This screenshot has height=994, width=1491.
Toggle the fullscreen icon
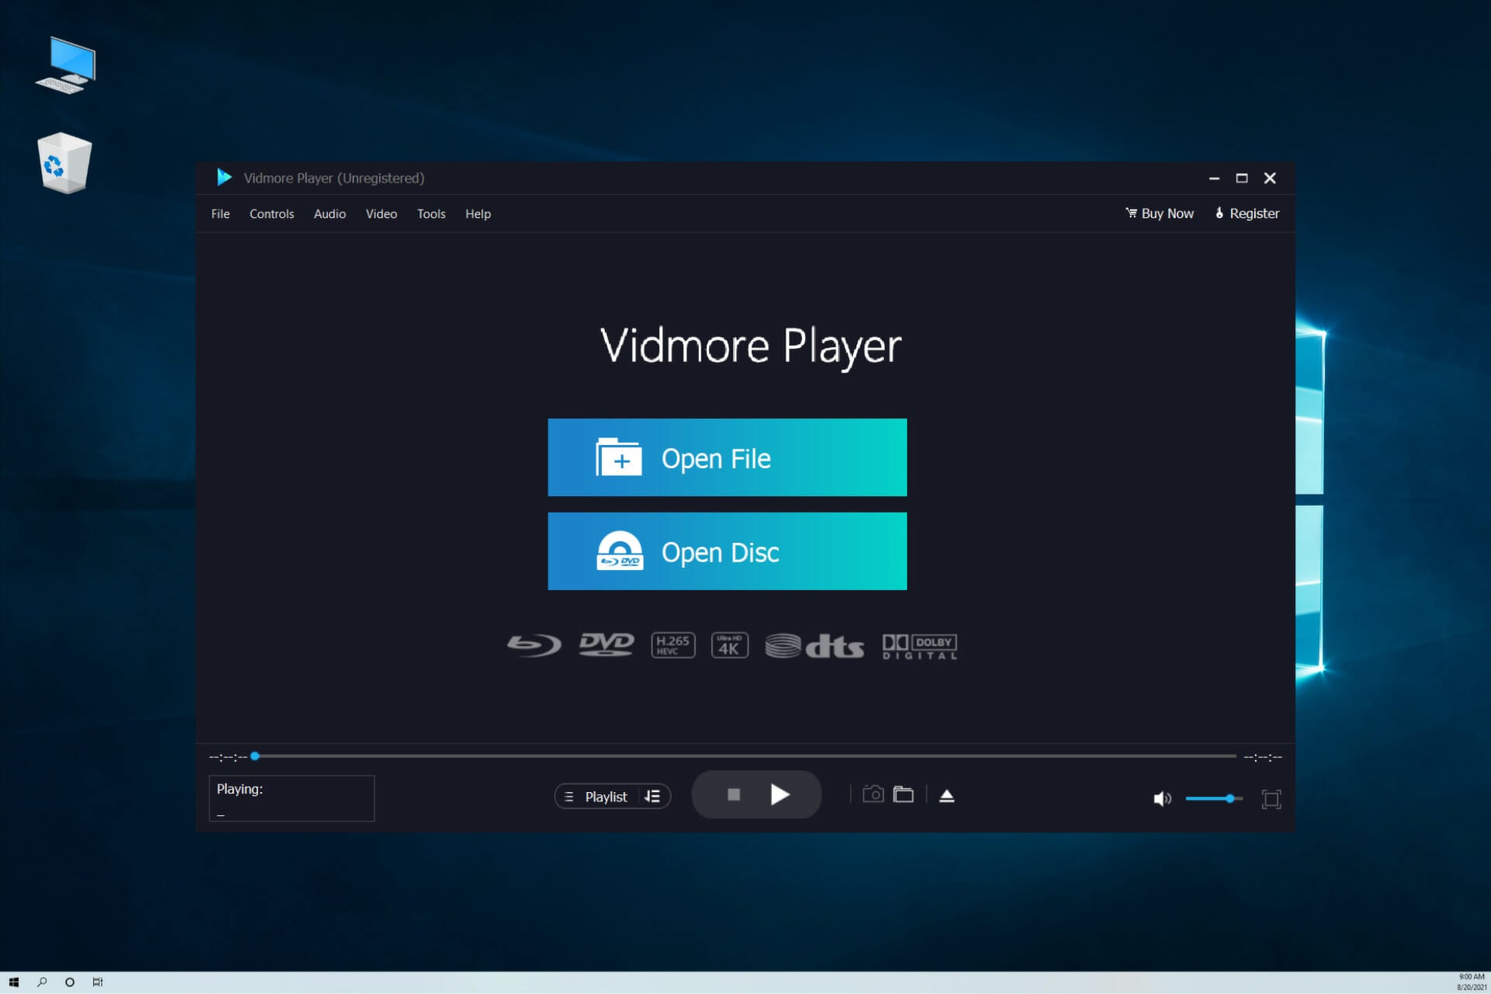(1271, 799)
